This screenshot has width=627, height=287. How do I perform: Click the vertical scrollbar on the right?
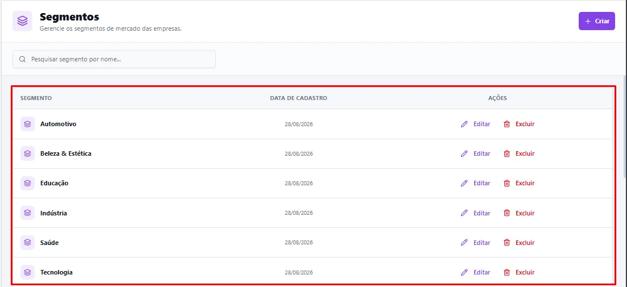pos(625,126)
